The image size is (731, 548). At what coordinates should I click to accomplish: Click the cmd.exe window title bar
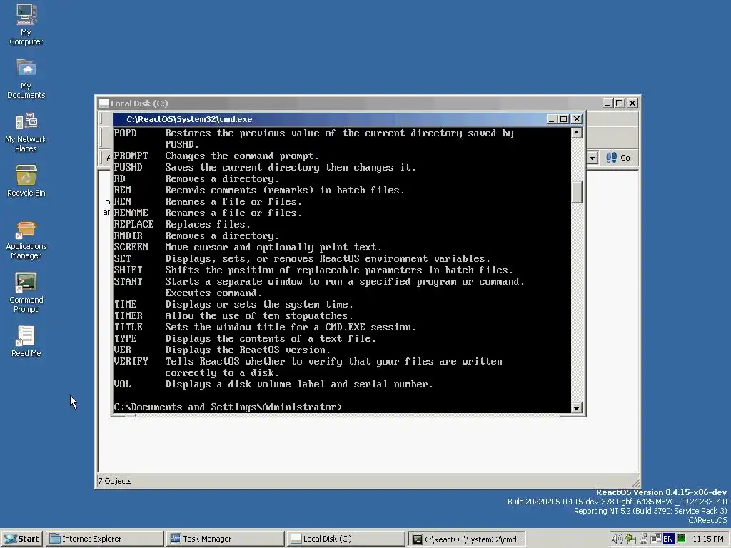(348, 119)
